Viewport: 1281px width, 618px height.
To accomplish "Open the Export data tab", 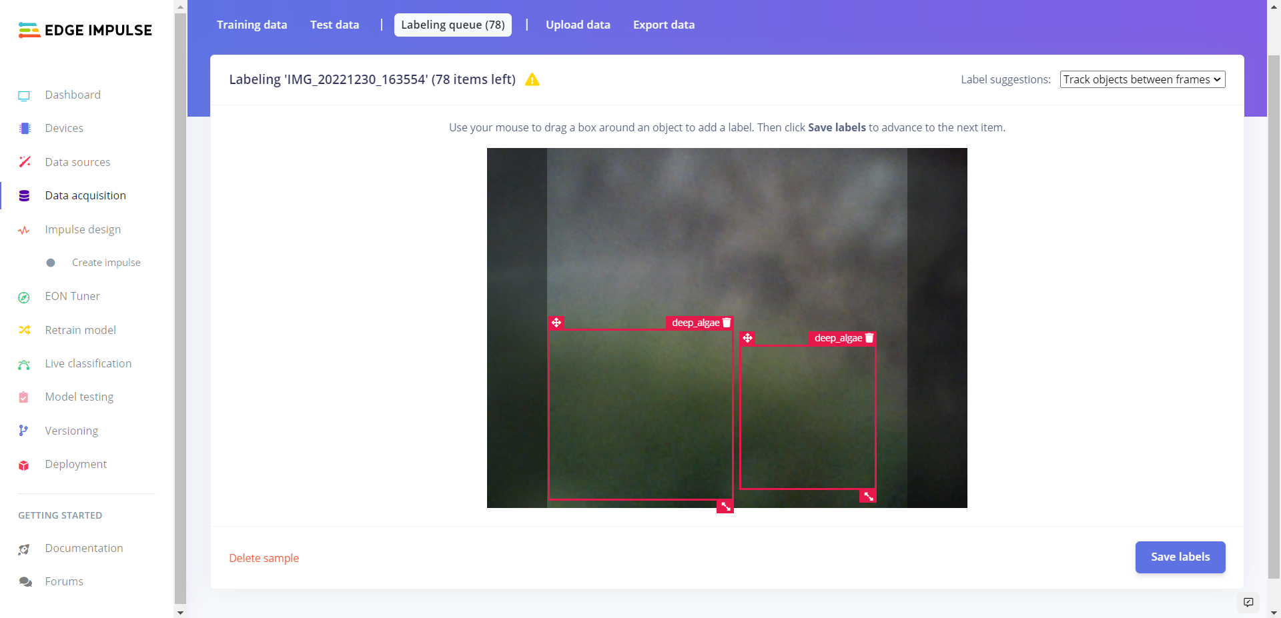I will tap(664, 25).
